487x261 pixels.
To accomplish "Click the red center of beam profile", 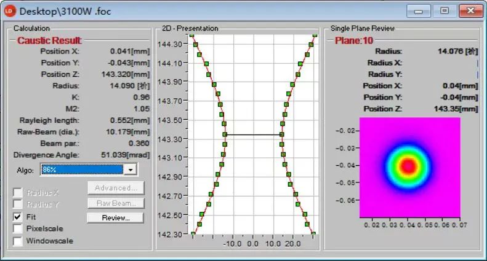I will pyautogui.click(x=407, y=166).
